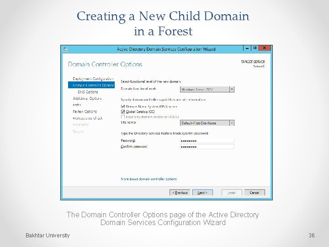This screenshot has width=329, height=247.
Task: Click the Bakhtar University footer text
Action: [48, 235]
